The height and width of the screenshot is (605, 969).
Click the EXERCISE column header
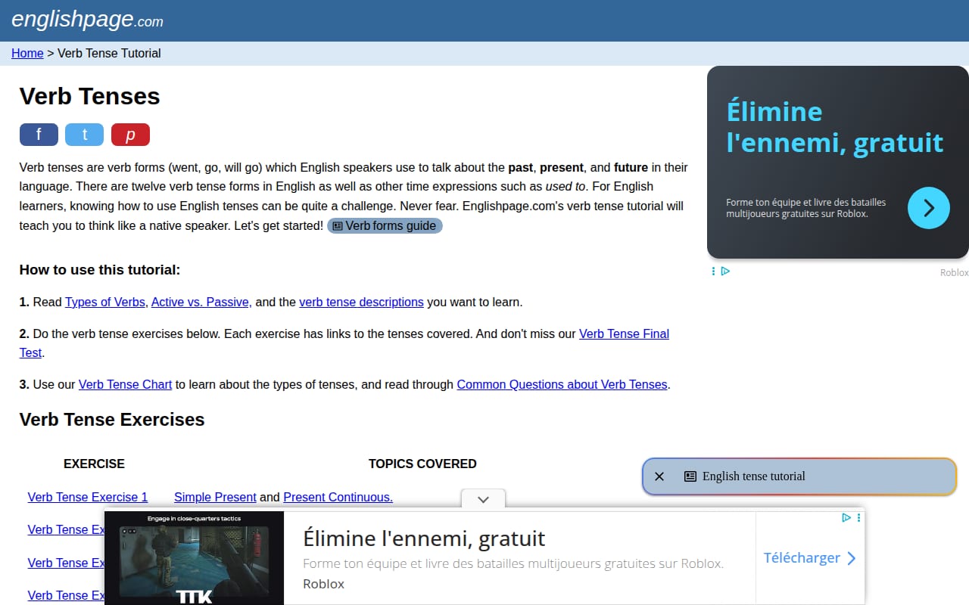tap(94, 464)
